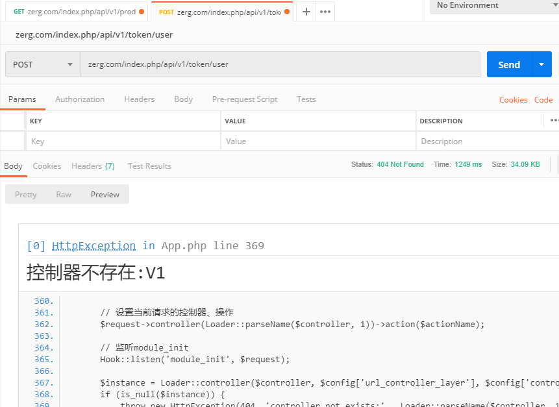The height and width of the screenshot is (407, 559).
Task: Open the Params tab
Action: point(22,99)
